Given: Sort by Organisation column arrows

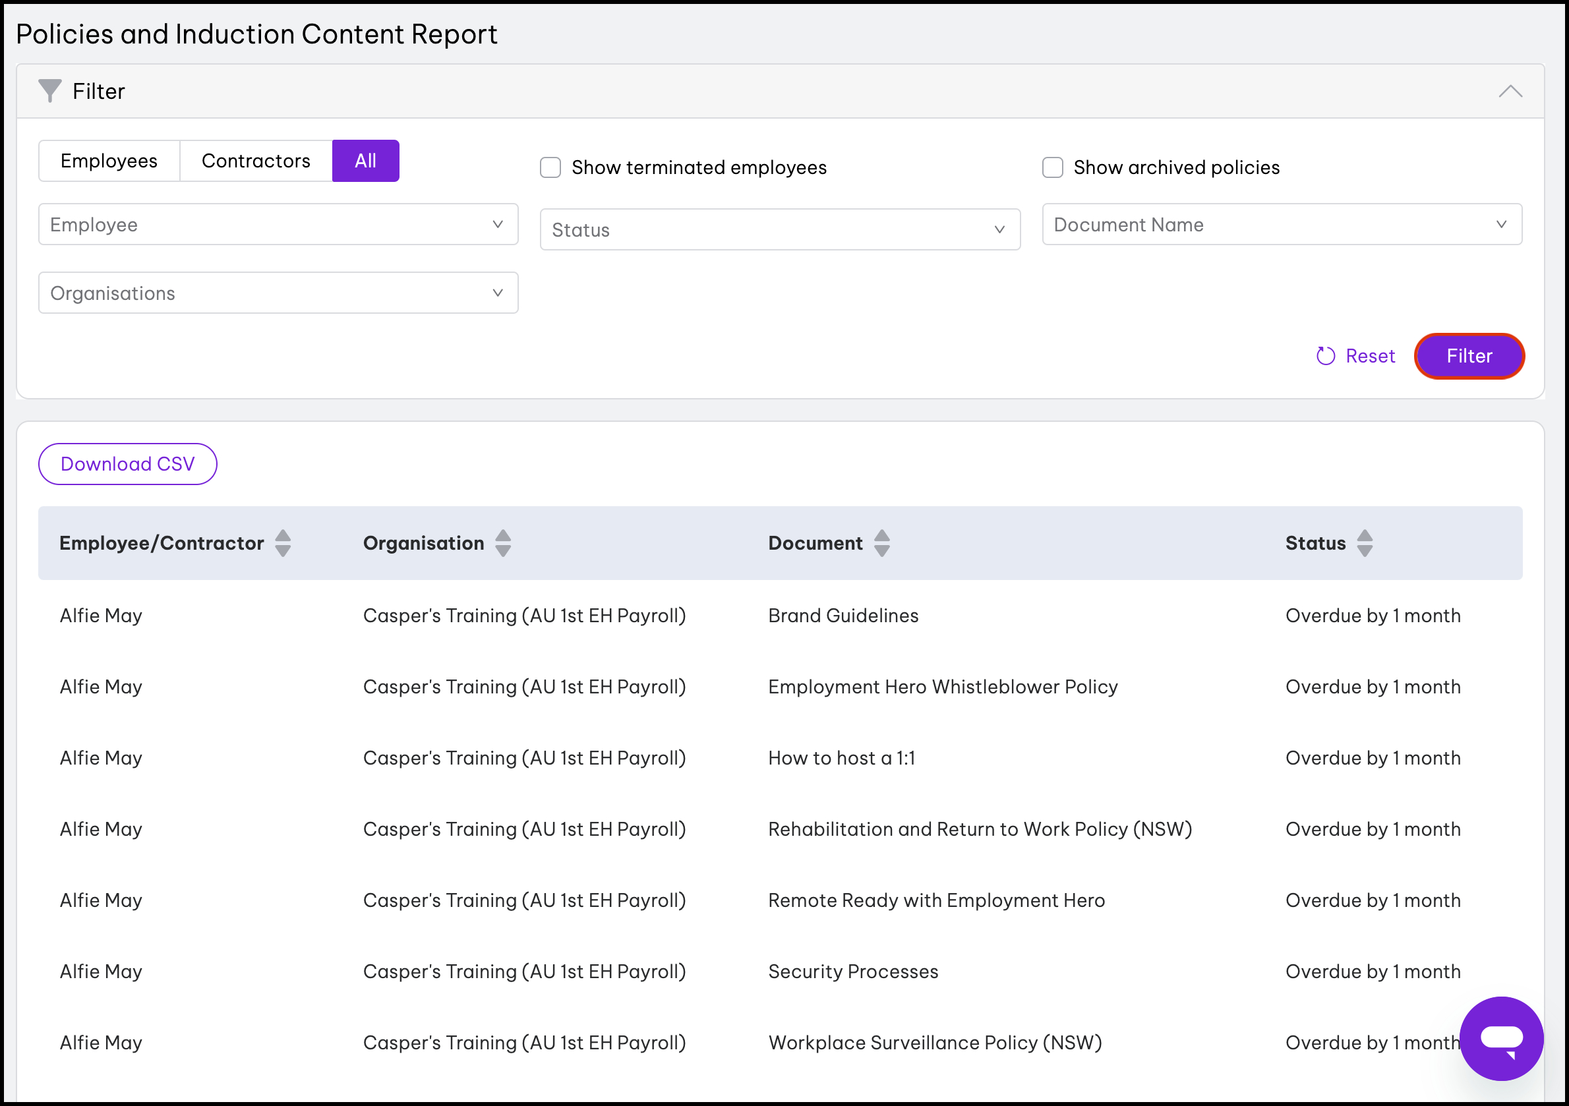Looking at the screenshot, I should point(503,543).
